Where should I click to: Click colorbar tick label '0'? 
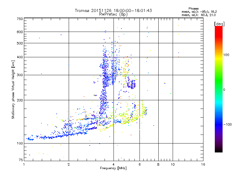coord(224,90)
